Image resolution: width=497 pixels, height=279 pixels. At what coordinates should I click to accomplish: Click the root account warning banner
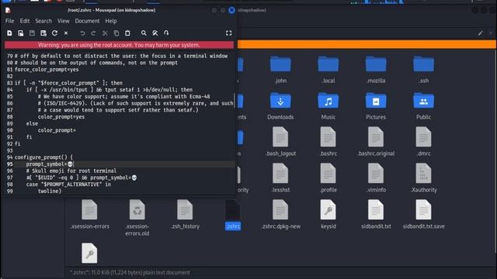coord(119,45)
